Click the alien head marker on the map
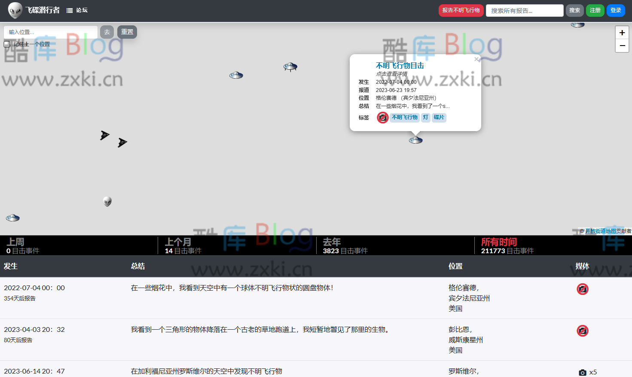The height and width of the screenshot is (377, 632). tap(107, 201)
